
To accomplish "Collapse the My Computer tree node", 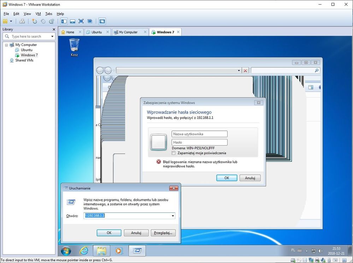I will click(x=6, y=45).
